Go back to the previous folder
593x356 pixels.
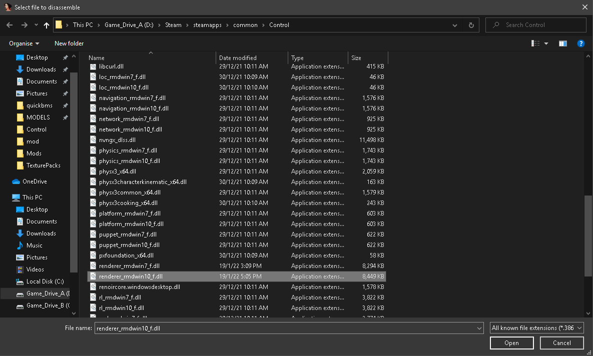(10, 25)
